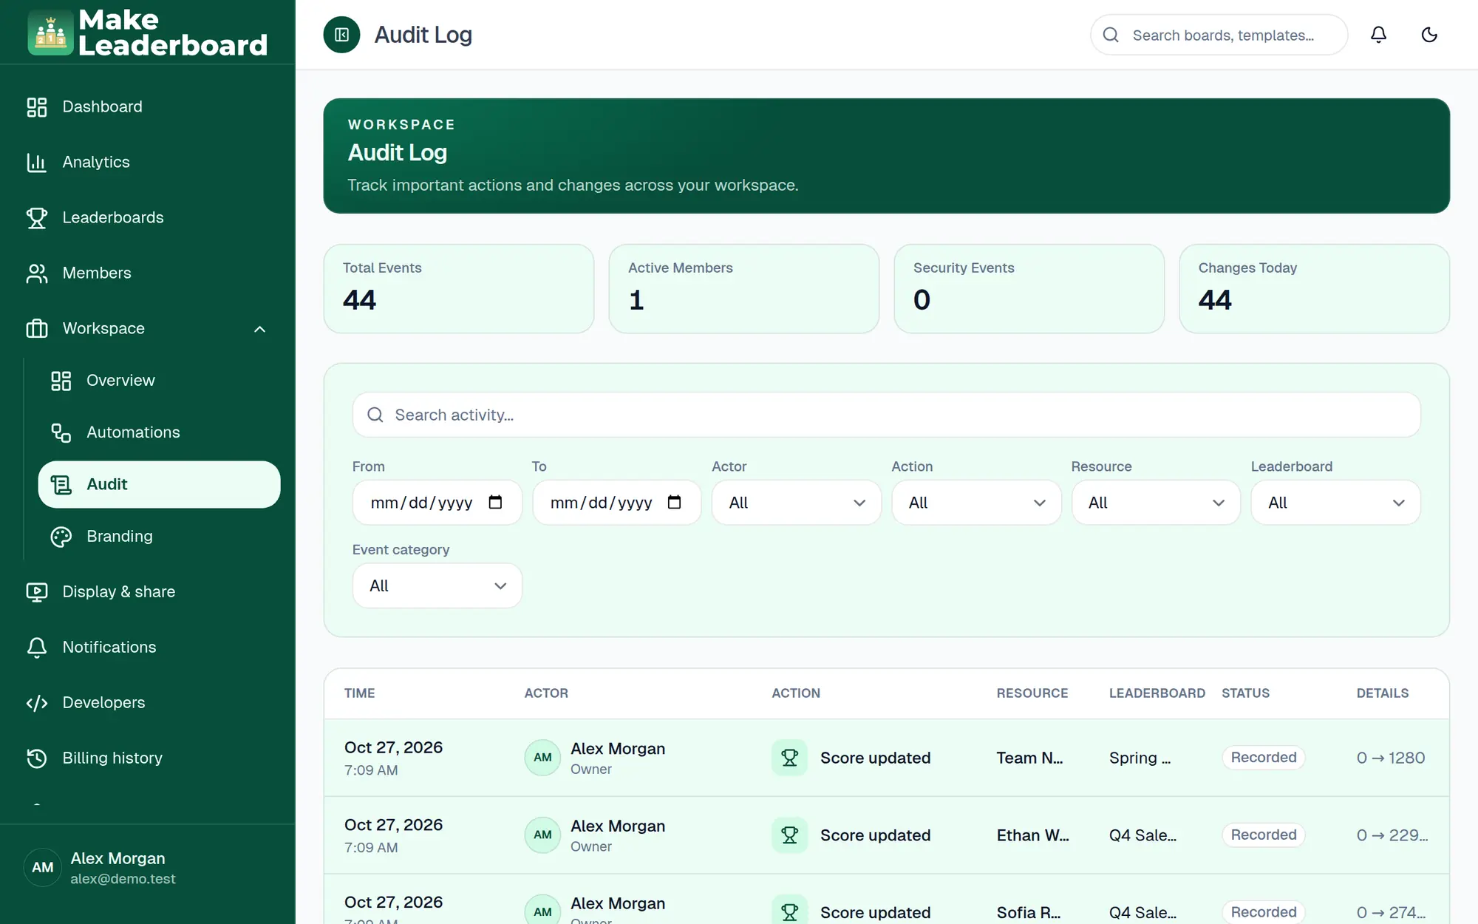Click the Total Events card
Image resolution: width=1478 pixels, height=924 pixels.
click(459, 289)
